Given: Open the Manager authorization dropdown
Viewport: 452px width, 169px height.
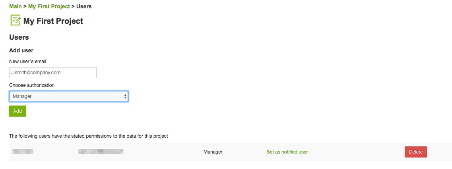Looking at the screenshot, I should [x=69, y=96].
